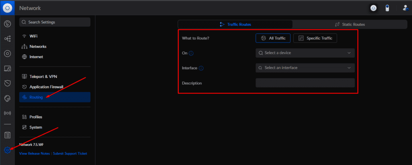Select the Routing menu item
The height and width of the screenshot is (165, 412).
click(x=55, y=97)
